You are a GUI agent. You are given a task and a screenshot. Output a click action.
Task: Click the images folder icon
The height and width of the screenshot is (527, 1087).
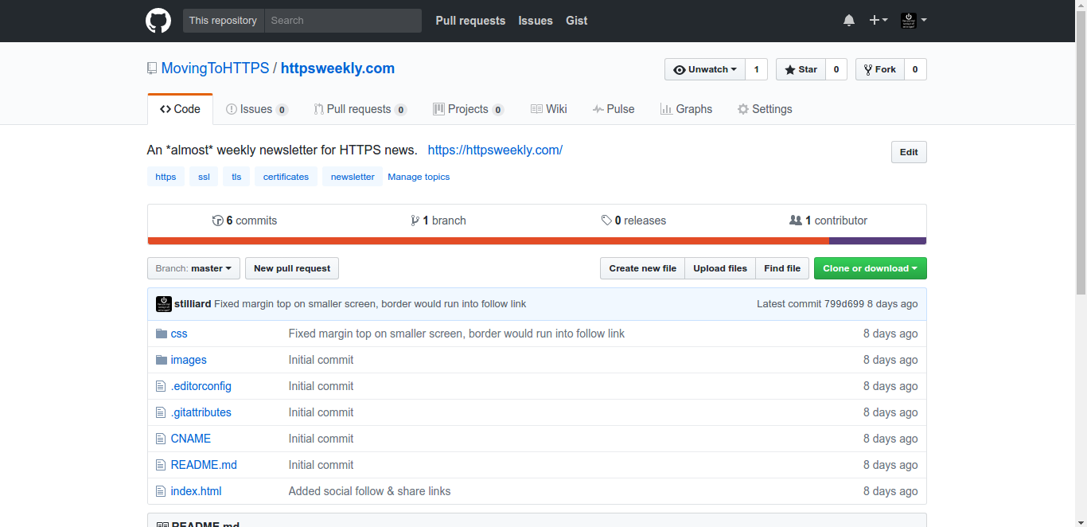pos(162,360)
